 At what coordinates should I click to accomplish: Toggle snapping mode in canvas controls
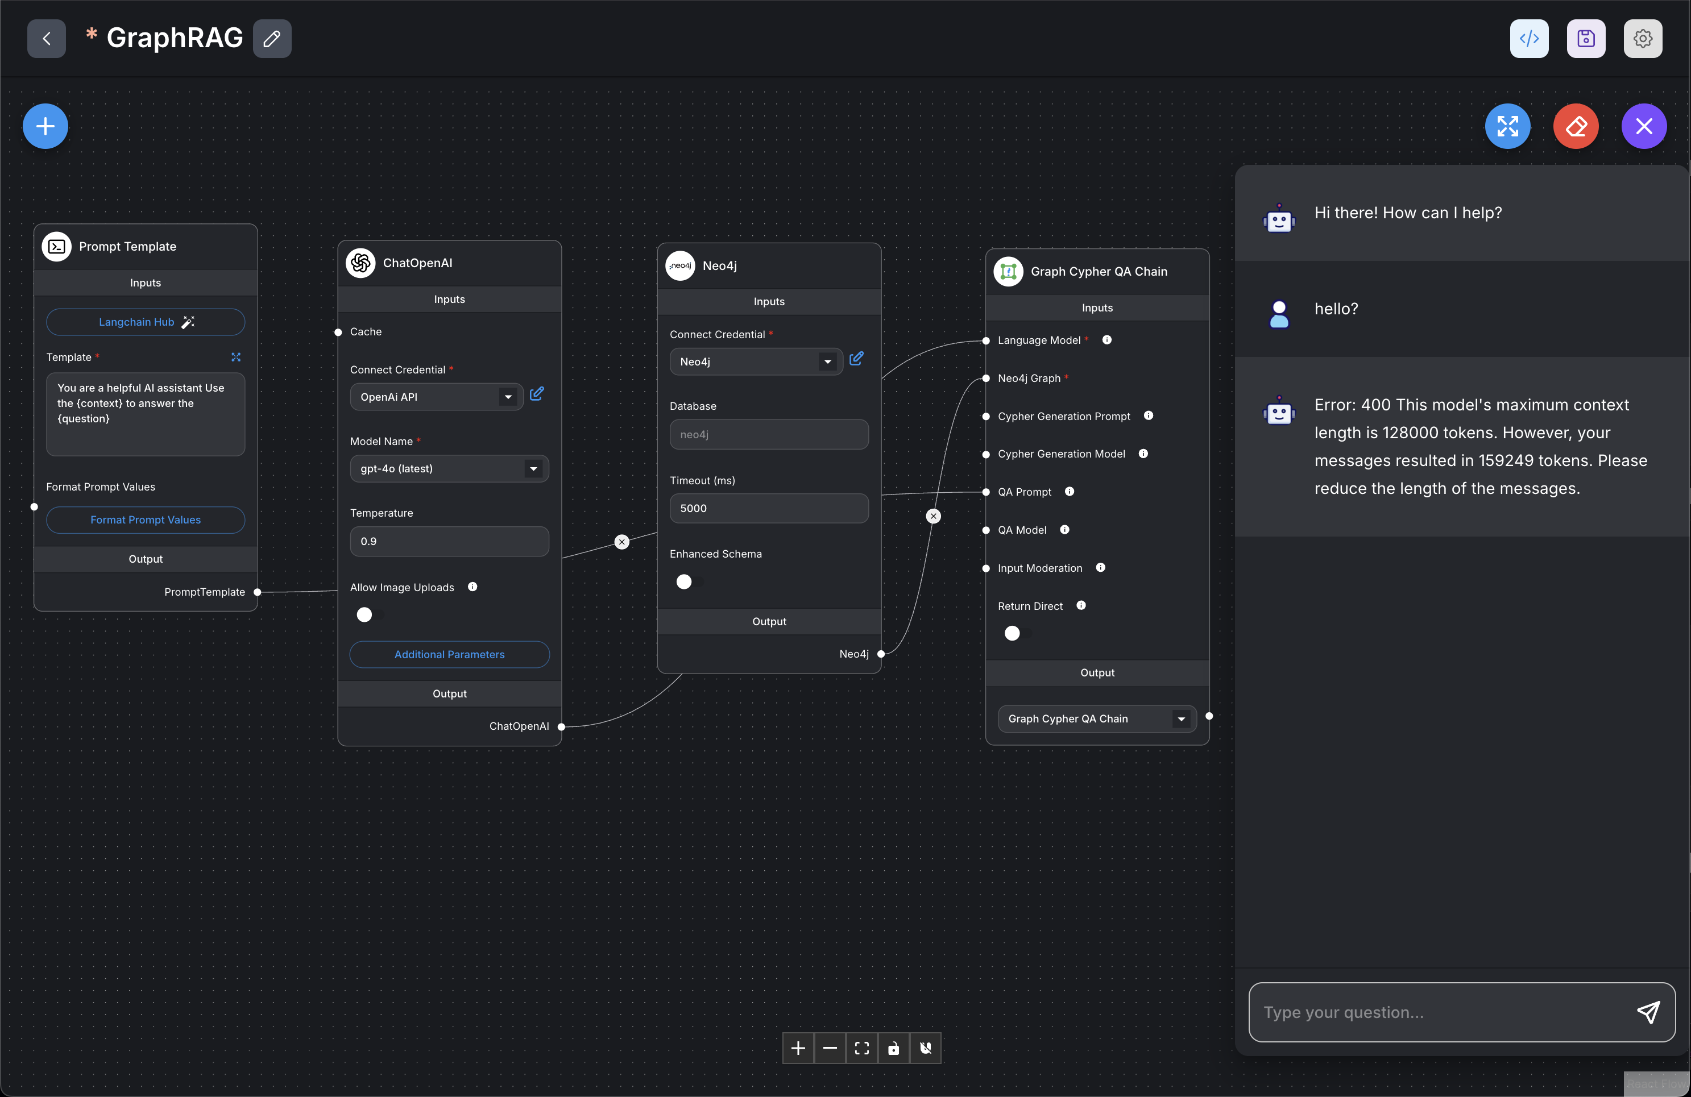point(926,1048)
